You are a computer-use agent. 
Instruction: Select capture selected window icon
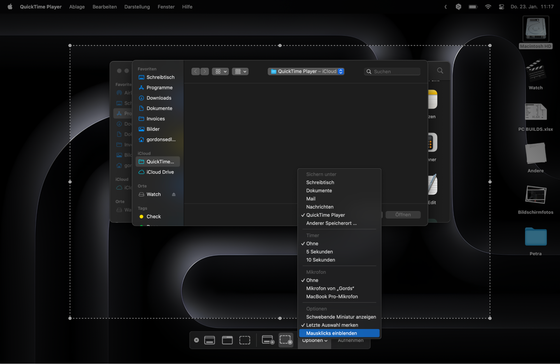[x=227, y=340]
